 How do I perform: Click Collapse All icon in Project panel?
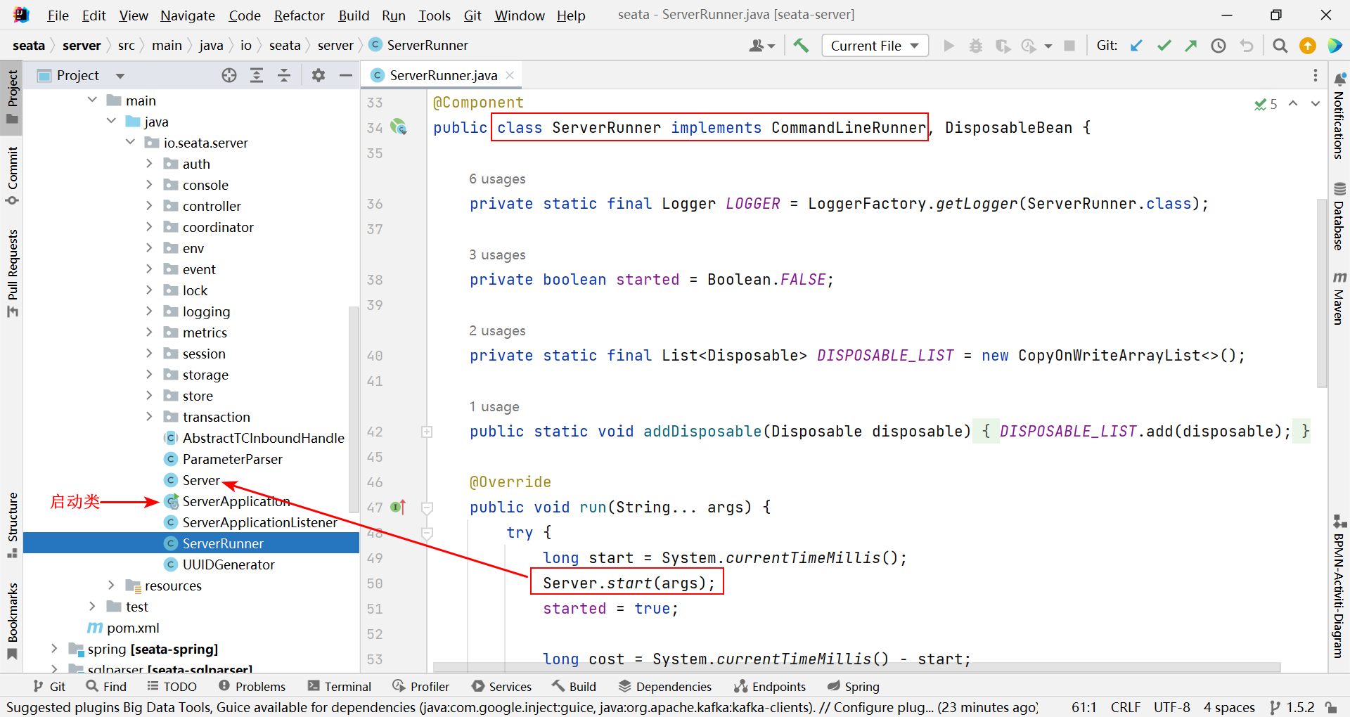click(284, 75)
